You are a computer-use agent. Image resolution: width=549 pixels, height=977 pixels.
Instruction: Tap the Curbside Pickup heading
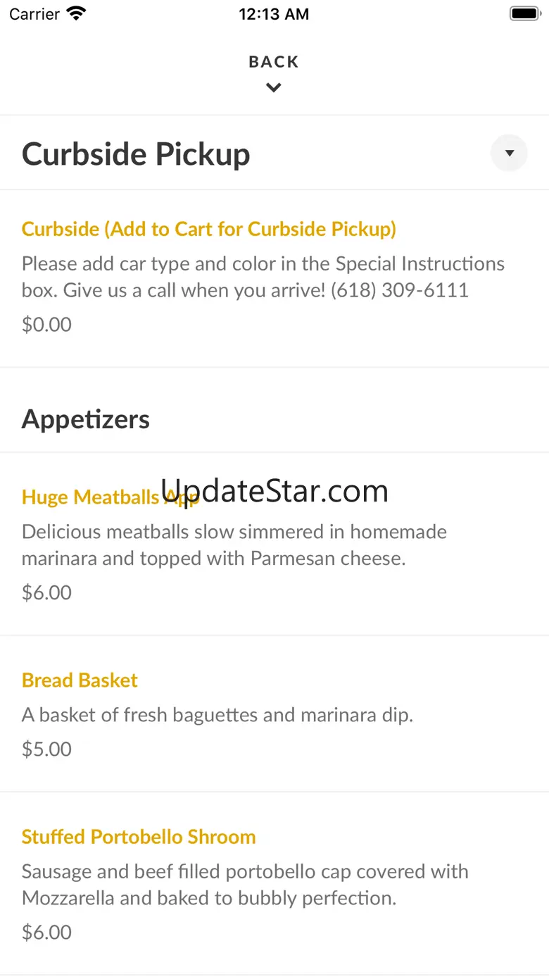tap(136, 154)
